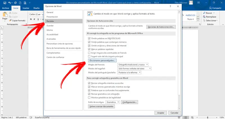The height and width of the screenshot is (119, 225).
Task: Click the Compartir person icon
Action: (210, 8)
